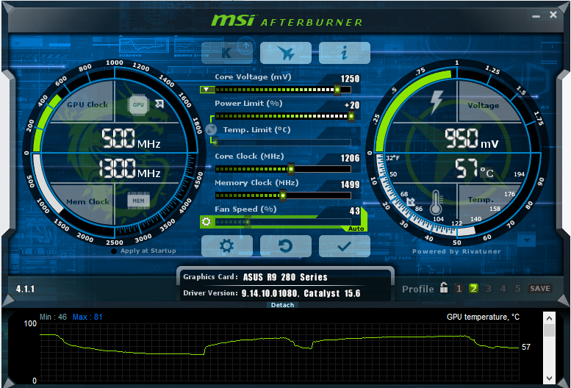The height and width of the screenshot is (388, 571).
Task: Click the Max : 81 graph label
Action: [x=87, y=317]
